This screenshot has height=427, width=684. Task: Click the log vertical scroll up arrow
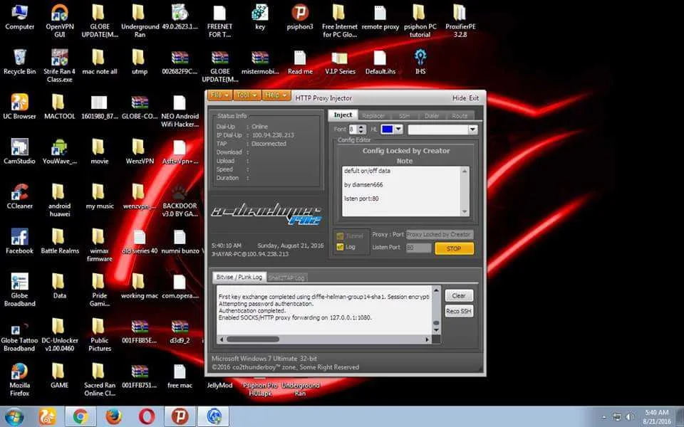click(x=436, y=290)
